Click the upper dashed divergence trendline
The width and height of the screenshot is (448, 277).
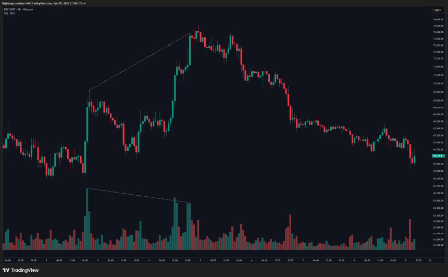click(139, 62)
